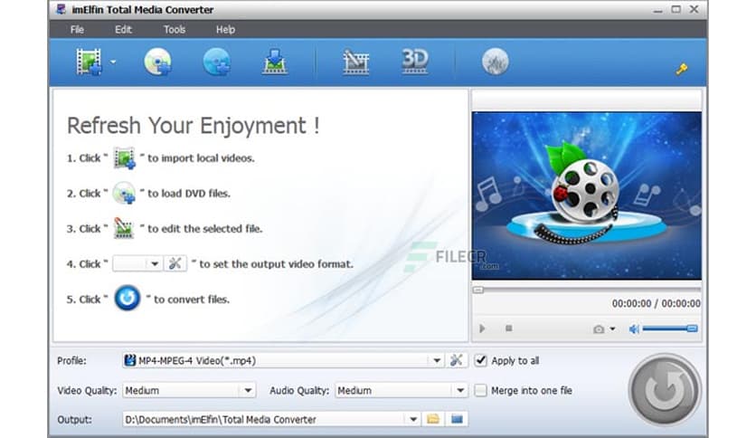Click the load DVD icon in step 2
This screenshot has height=438, width=756.
click(124, 193)
